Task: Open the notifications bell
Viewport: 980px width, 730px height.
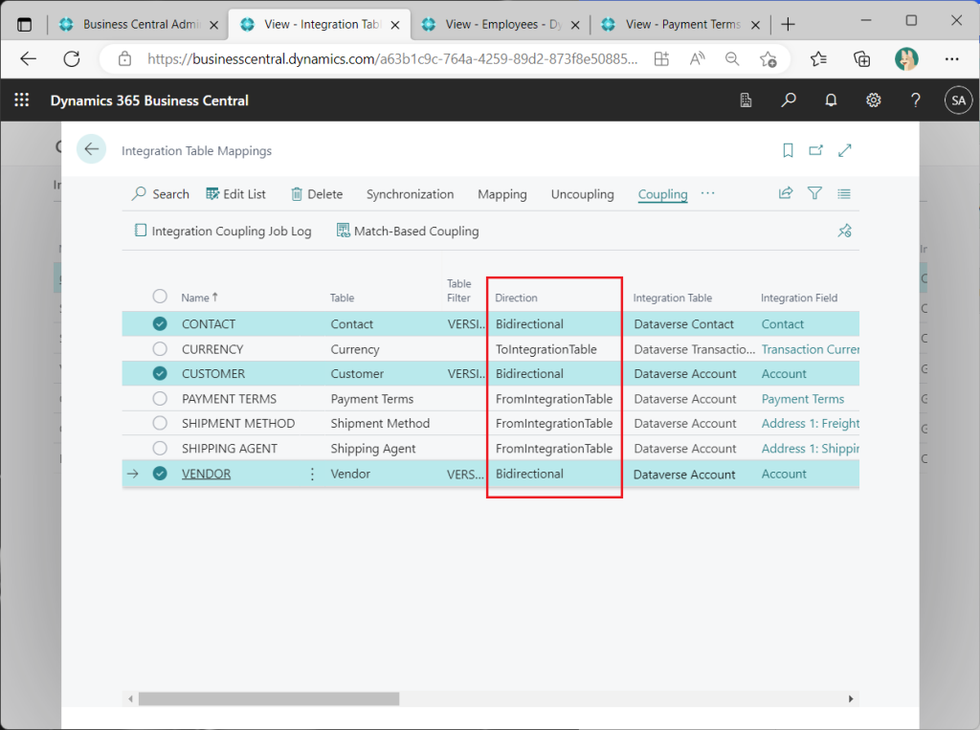Action: pyautogui.click(x=831, y=100)
